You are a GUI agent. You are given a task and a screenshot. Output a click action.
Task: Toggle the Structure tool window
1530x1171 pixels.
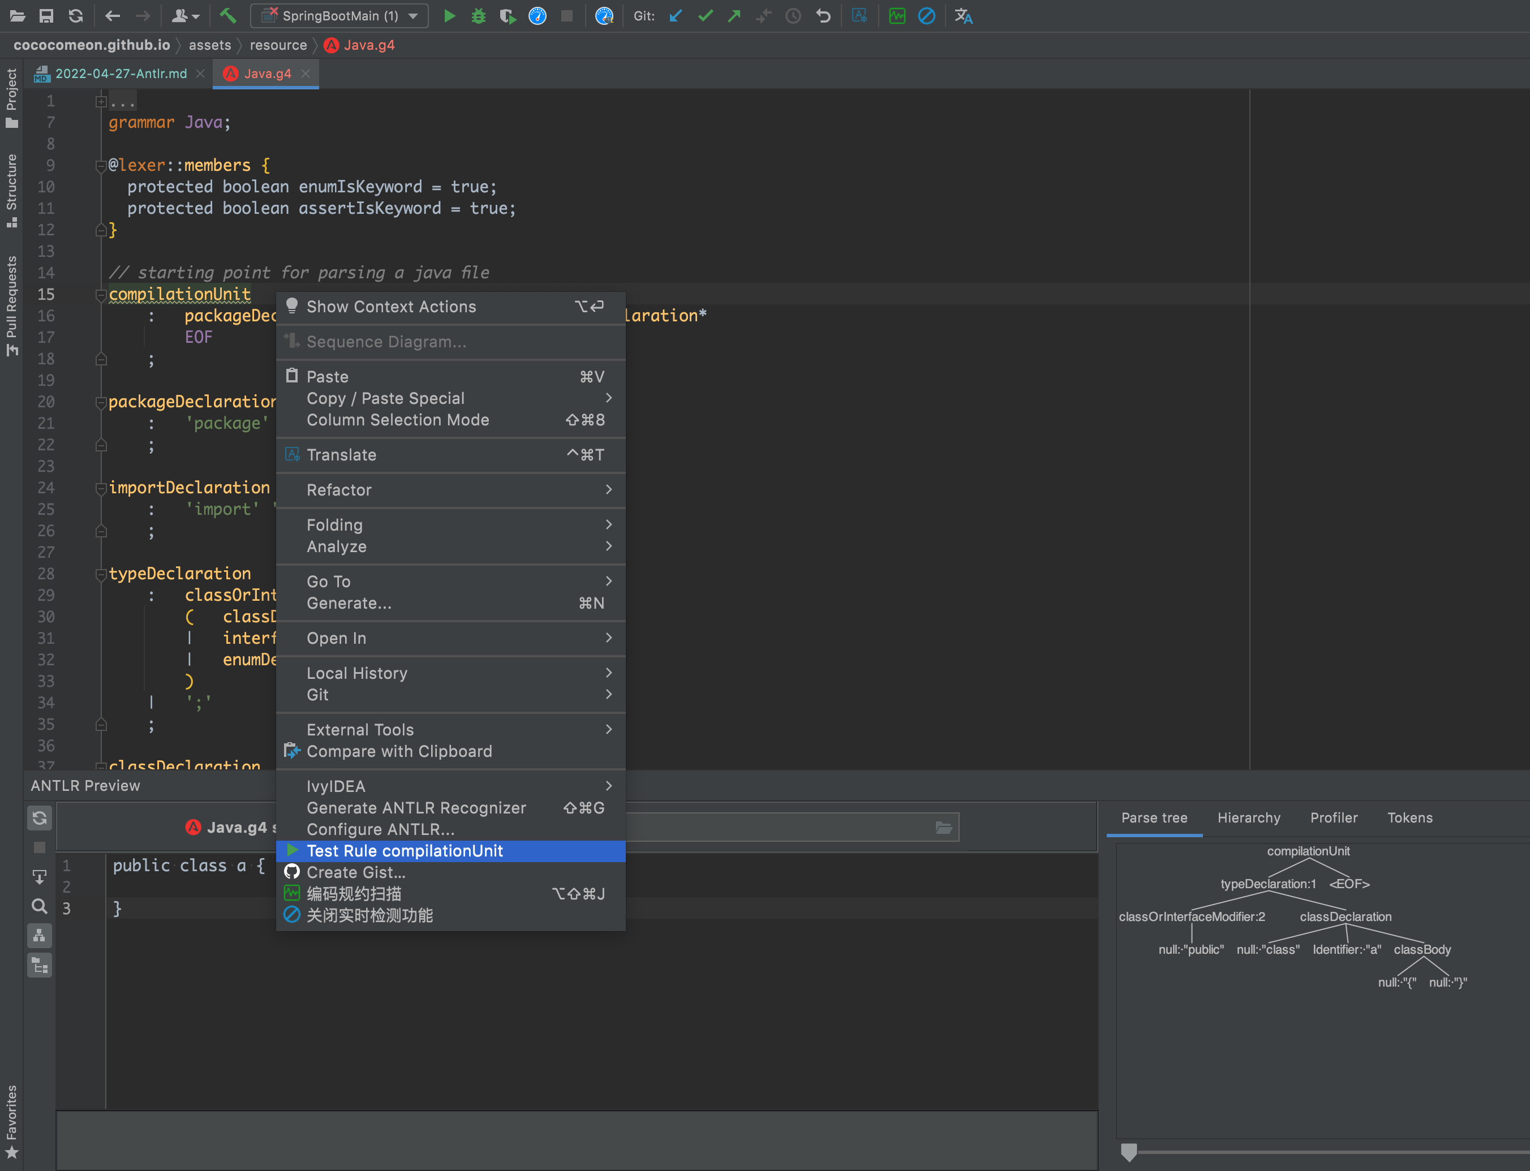coord(11,190)
